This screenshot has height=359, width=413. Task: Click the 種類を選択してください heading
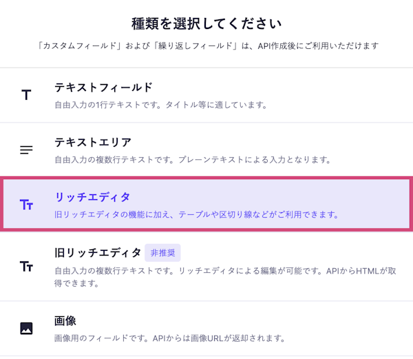tap(206, 24)
